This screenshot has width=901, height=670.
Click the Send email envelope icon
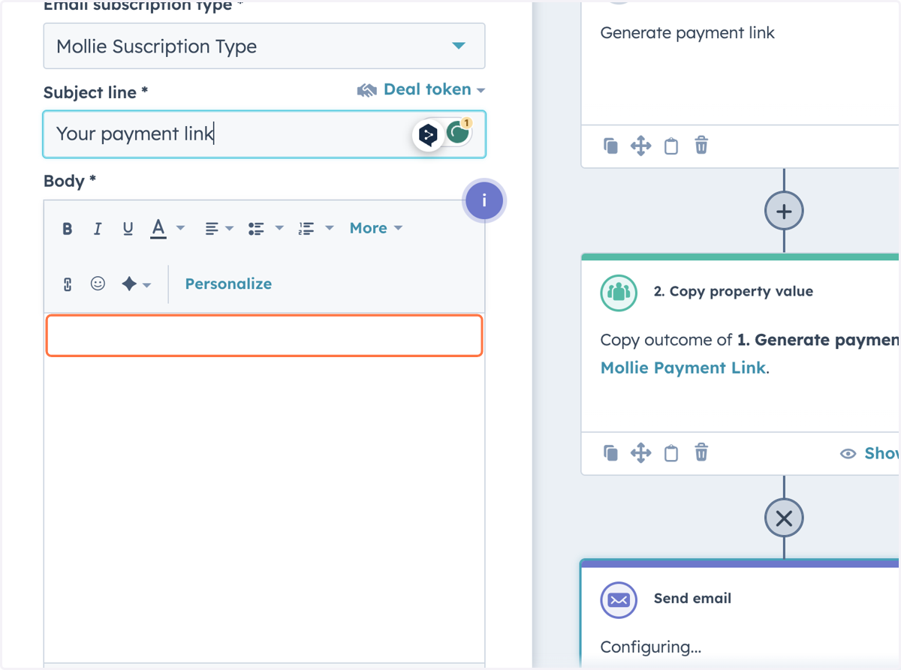(x=619, y=599)
